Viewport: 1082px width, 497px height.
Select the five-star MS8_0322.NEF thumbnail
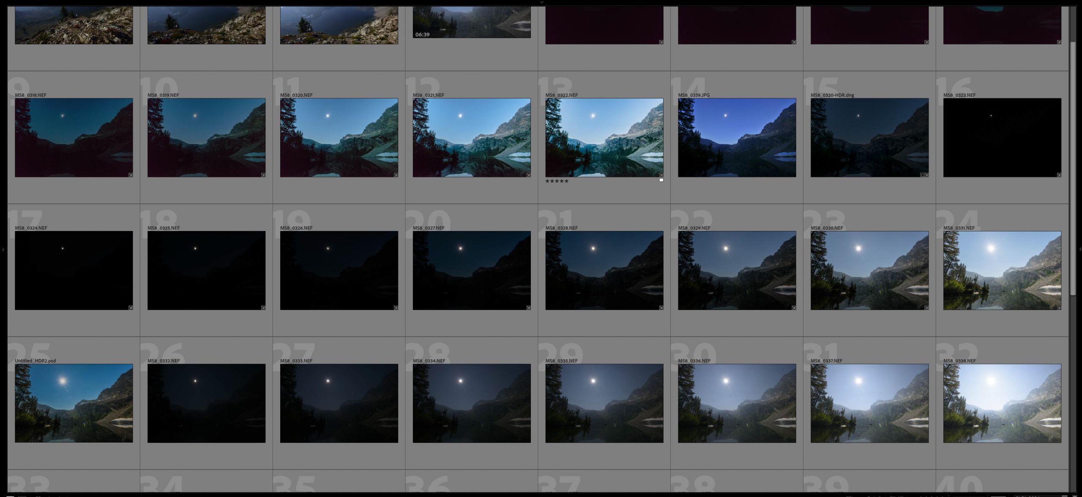(x=604, y=138)
